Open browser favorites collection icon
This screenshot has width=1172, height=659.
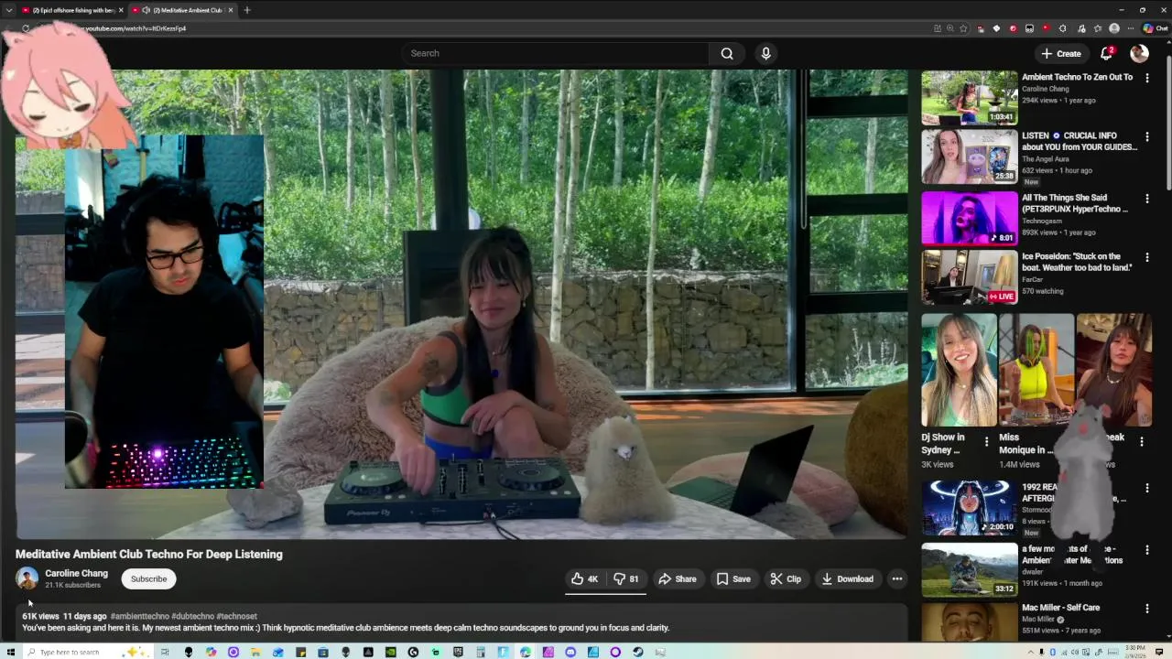[1098, 28]
